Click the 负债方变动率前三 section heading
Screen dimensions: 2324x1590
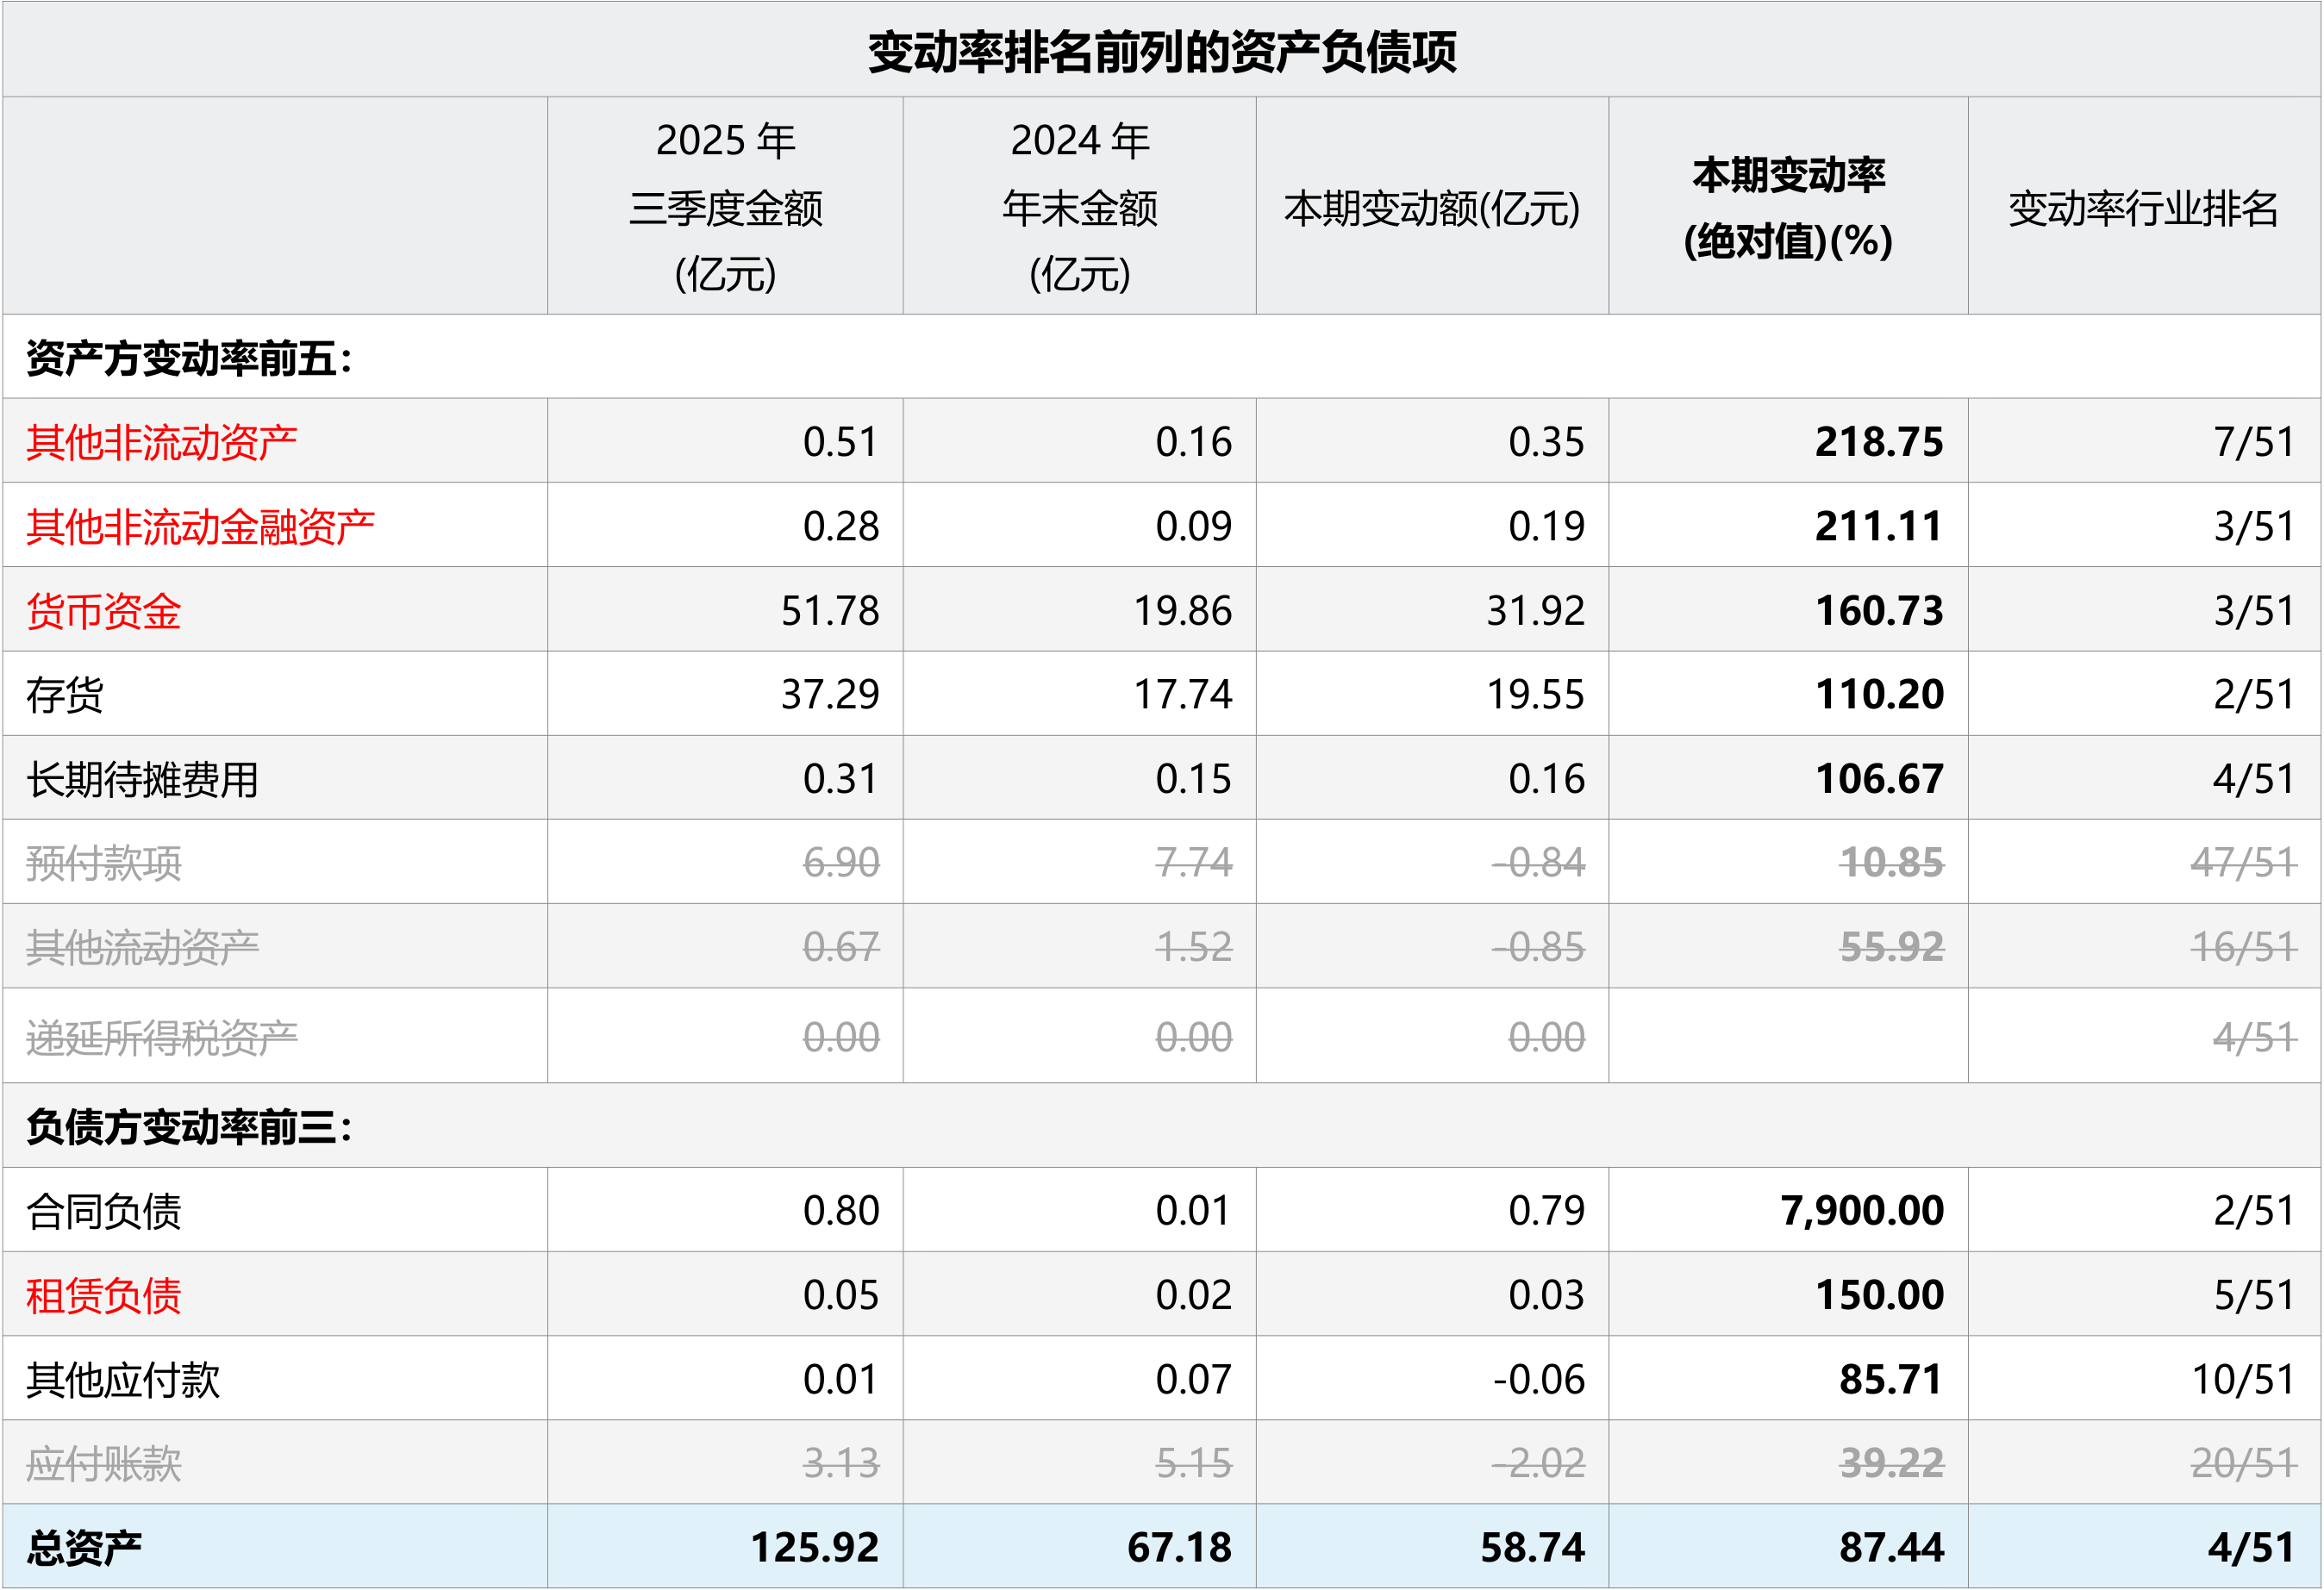tap(190, 1127)
